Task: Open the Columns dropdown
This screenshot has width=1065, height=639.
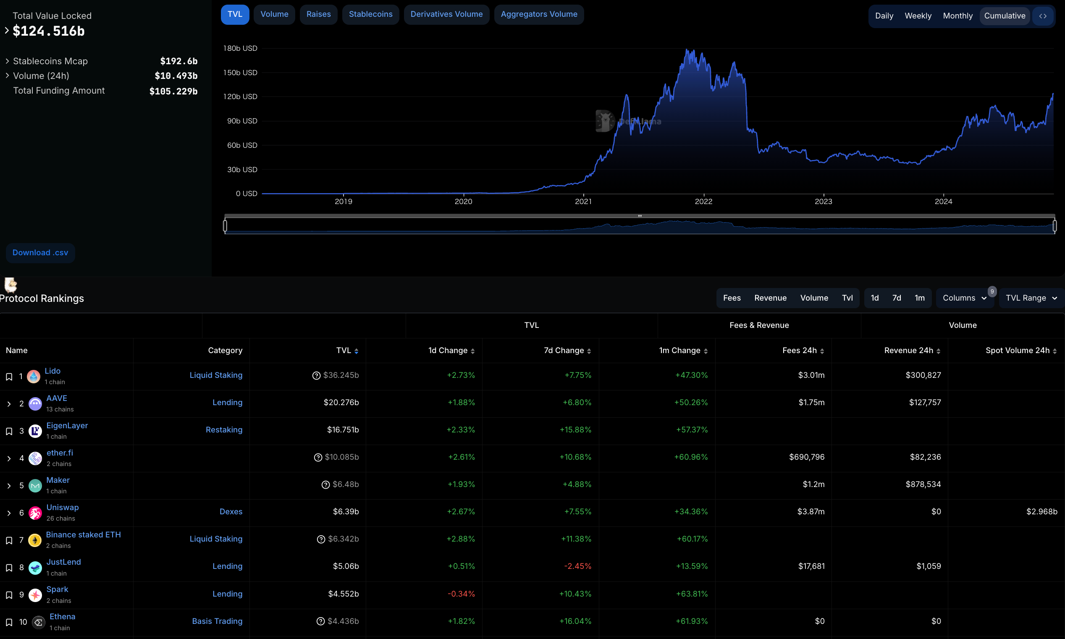Action: (x=964, y=298)
